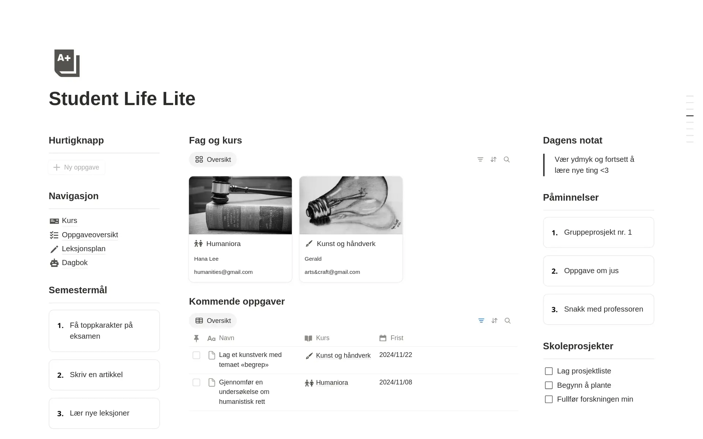Open the Navn column header menu
The width and height of the screenshot is (703, 439).
pyautogui.click(x=221, y=338)
